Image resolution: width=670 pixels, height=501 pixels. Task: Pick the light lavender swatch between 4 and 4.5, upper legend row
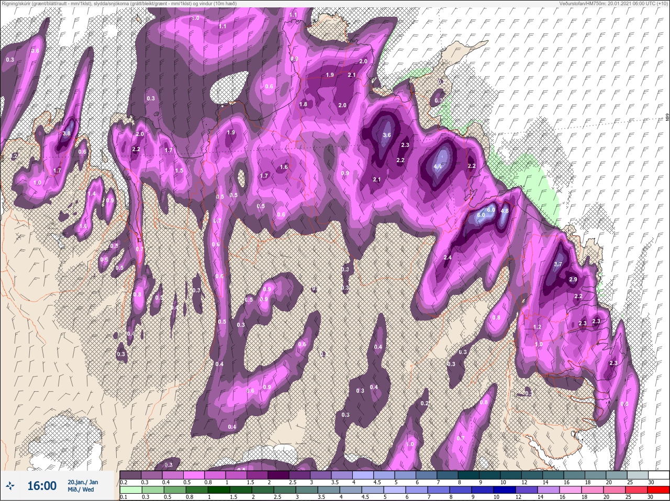364,475
